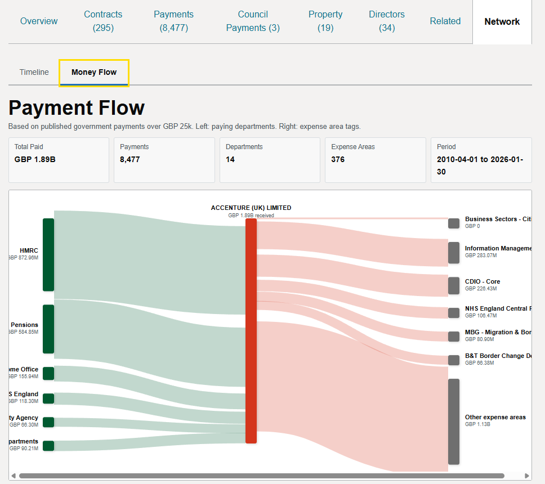This screenshot has height=484, width=545.
Task: Switch to the Timeline sub-tab
Action: [34, 72]
